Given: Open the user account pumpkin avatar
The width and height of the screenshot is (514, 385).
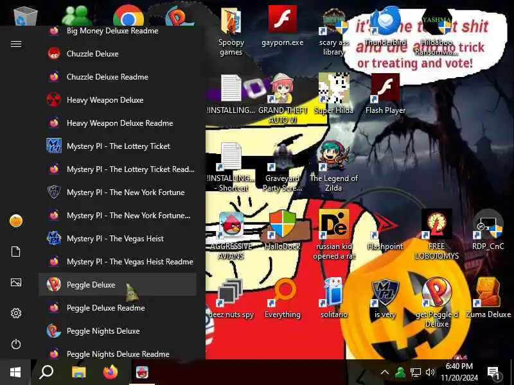Looking at the screenshot, I should (15, 221).
